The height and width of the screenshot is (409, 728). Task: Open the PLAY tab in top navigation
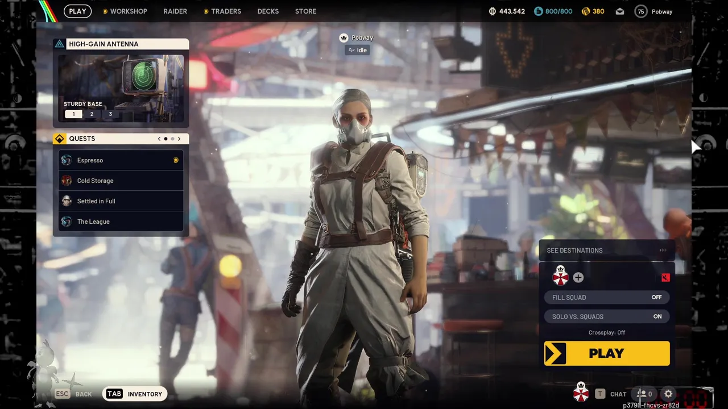pos(77,11)
